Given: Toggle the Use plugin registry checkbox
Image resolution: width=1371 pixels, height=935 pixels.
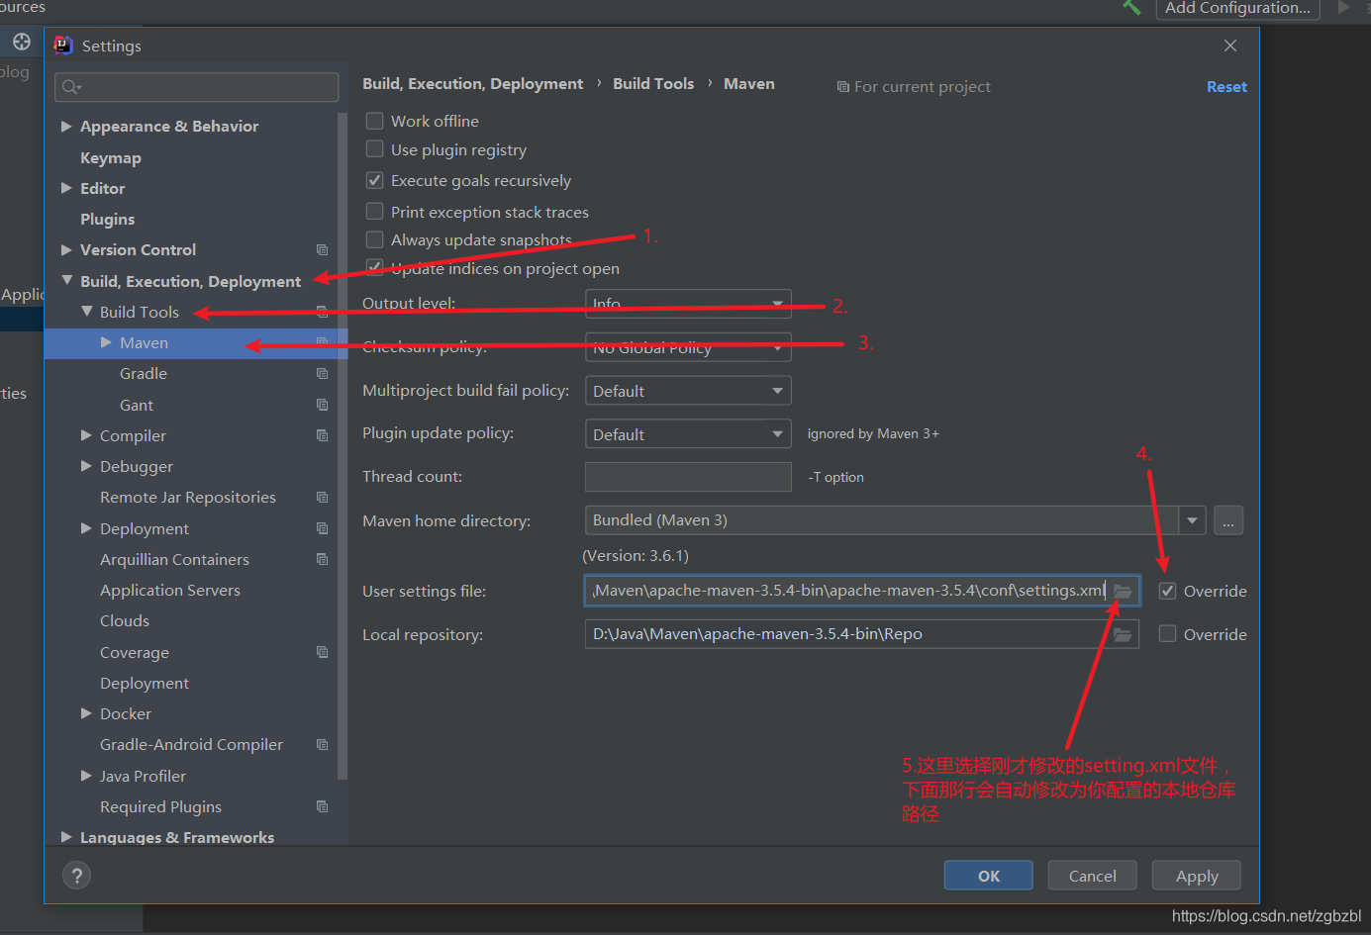Looking at the screenshot, I should 374,149.
